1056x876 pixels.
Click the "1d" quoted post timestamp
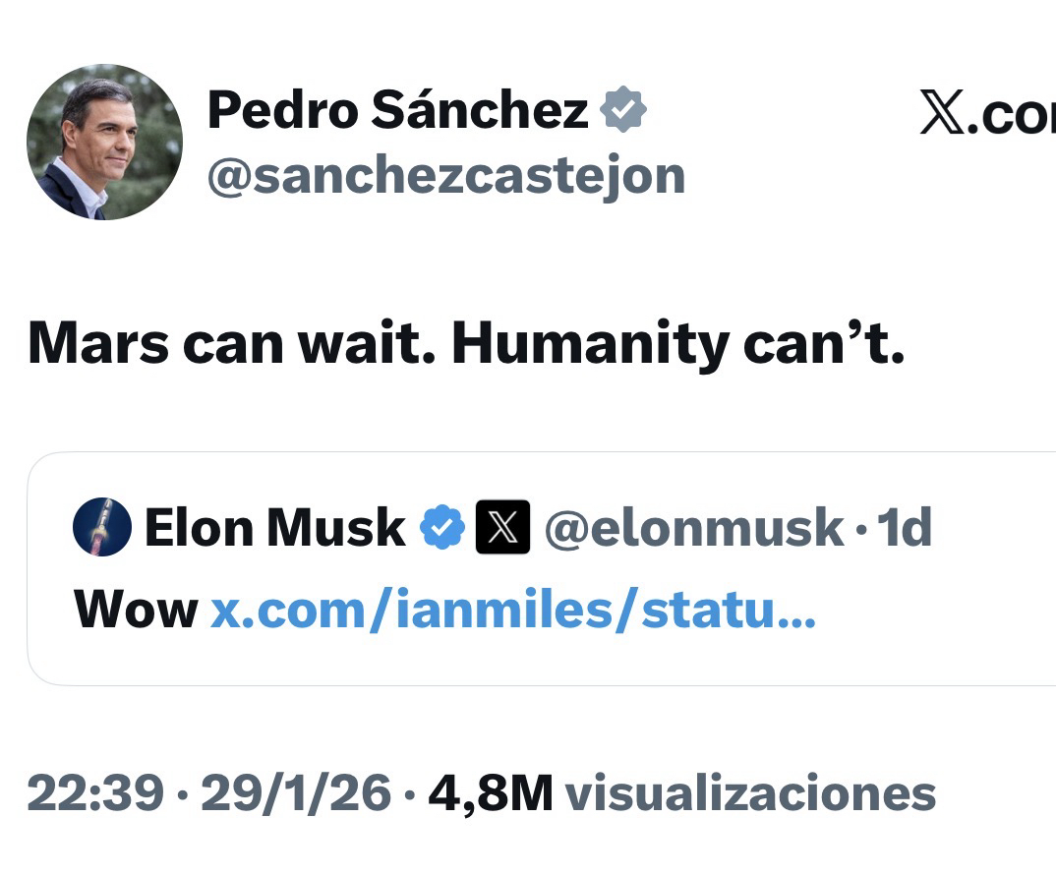904,528
